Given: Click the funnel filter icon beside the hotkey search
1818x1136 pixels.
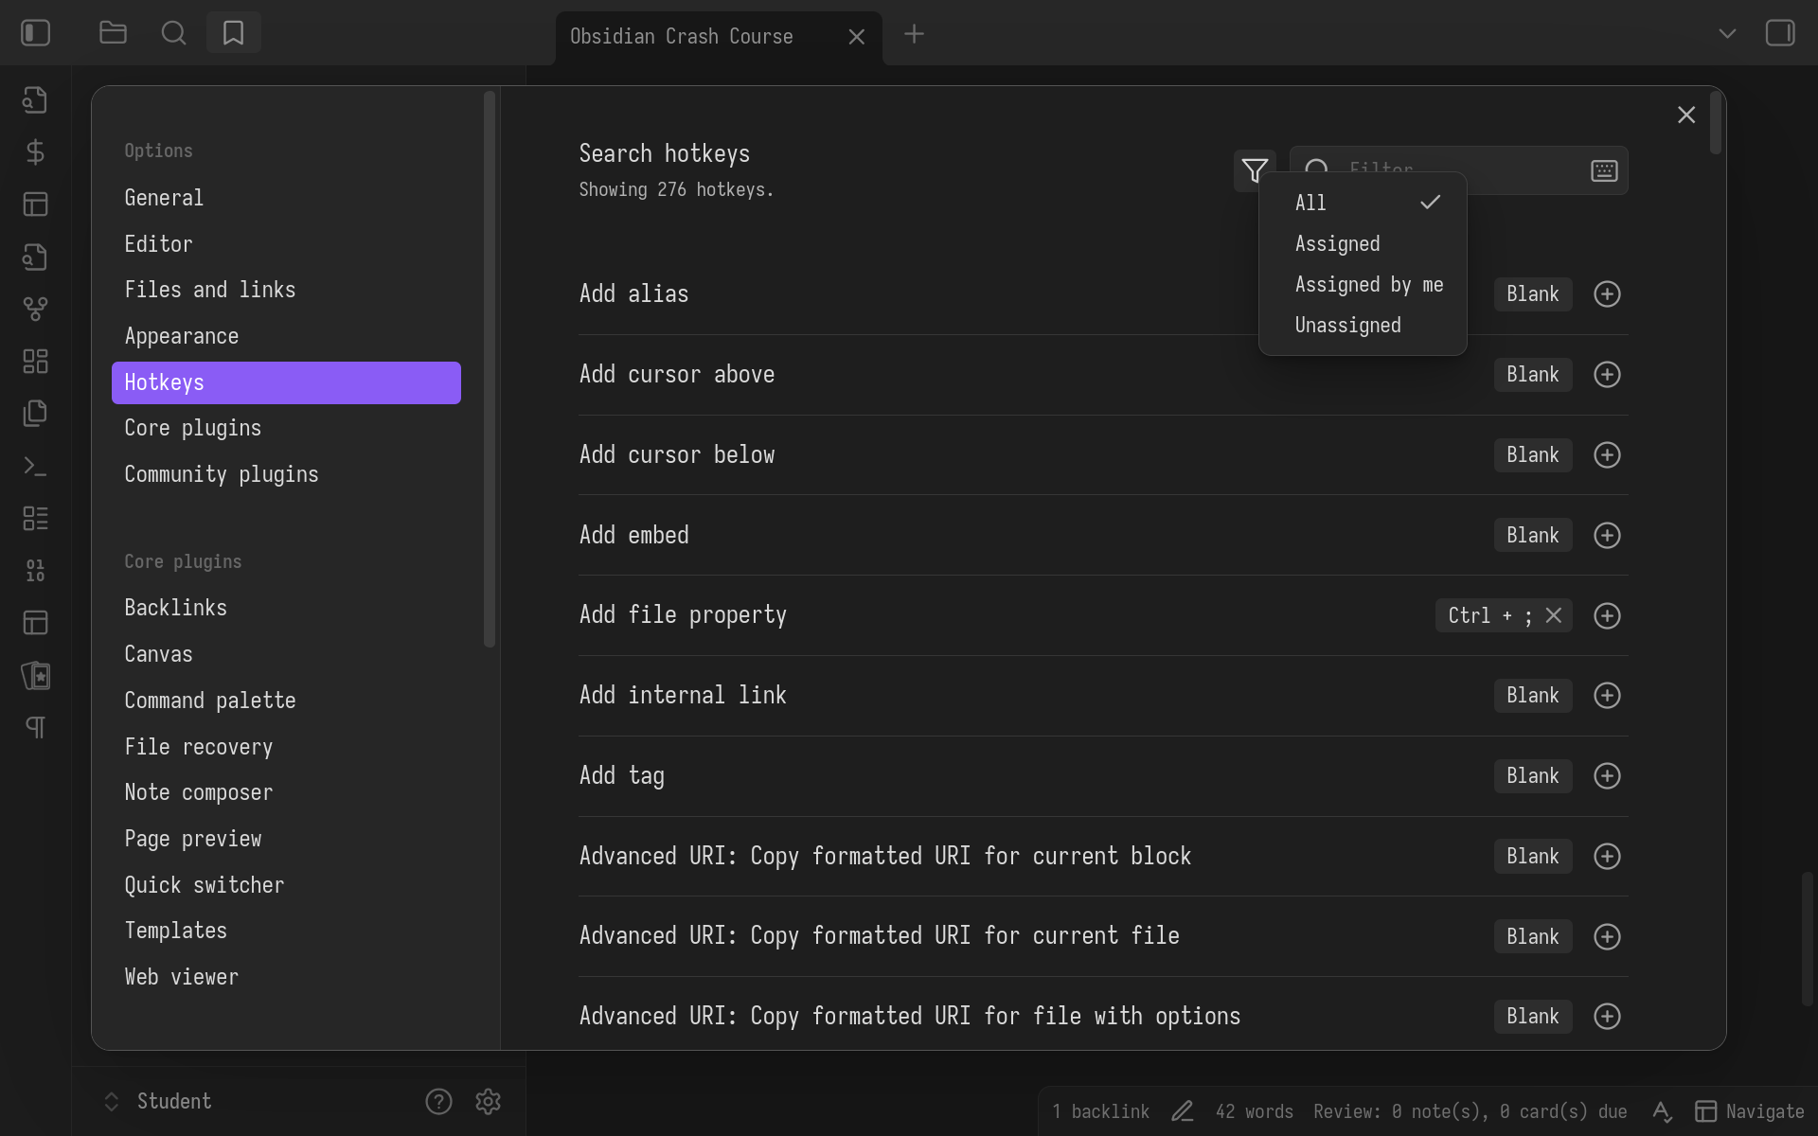Looking at the screenshot, I should coord(1255,170).
